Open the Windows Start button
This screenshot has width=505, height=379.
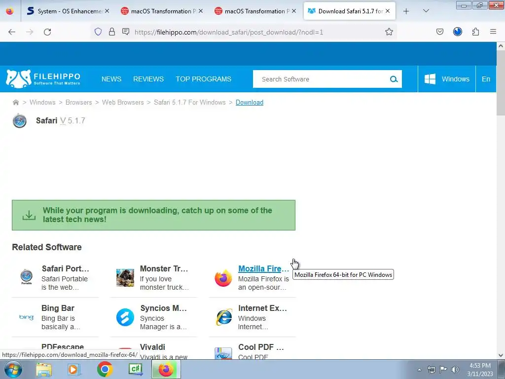coord(13,369)
